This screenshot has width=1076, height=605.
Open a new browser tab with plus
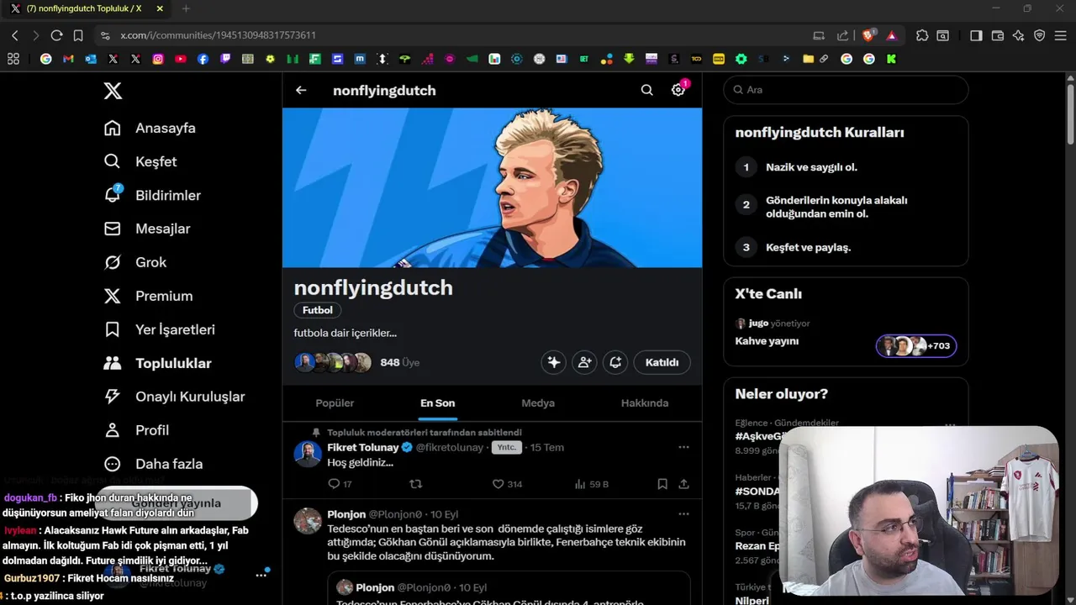click(186, 8)
